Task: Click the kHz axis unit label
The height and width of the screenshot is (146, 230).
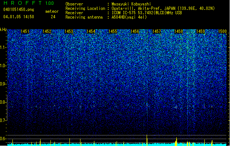Action: tap(3, 30)
